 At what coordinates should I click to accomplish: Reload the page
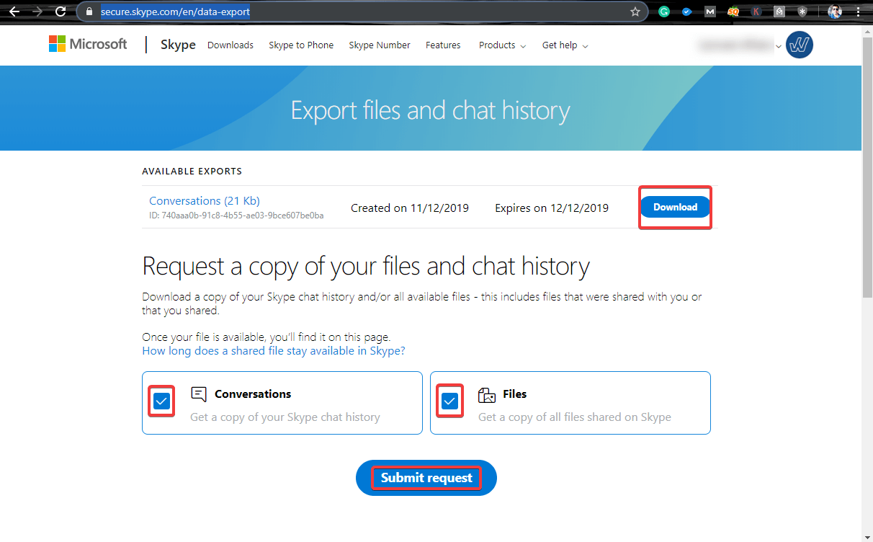59,12
